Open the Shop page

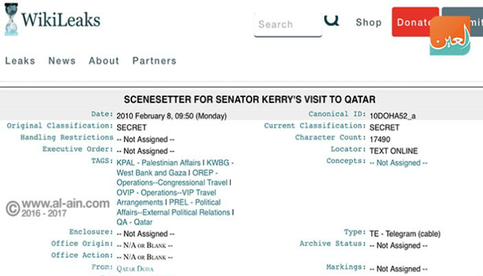tap(369, 23)
